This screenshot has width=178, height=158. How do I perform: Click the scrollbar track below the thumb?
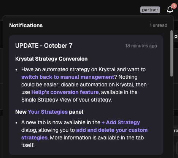pos(172,114)
